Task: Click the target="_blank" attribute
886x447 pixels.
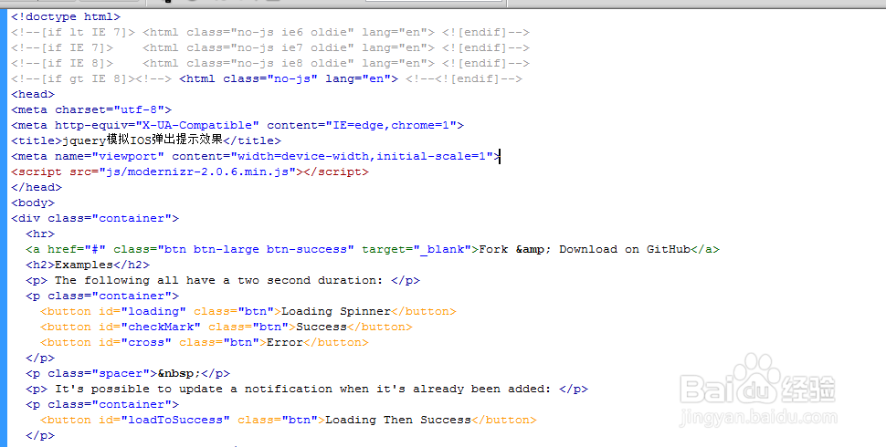Action: click(417, 249)
